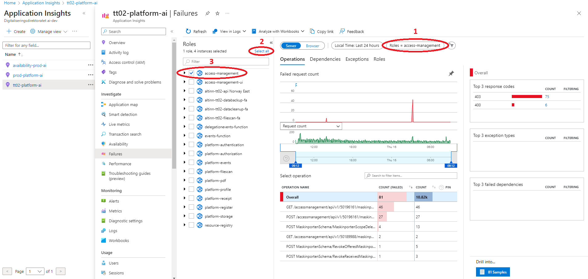Check the platform-storage role
The height and width of the screenshot is (279, 588).
tap(192, 216)
